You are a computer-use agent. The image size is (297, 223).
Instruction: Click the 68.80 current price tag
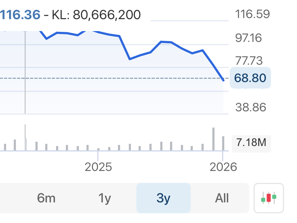(x=250, y=78)
